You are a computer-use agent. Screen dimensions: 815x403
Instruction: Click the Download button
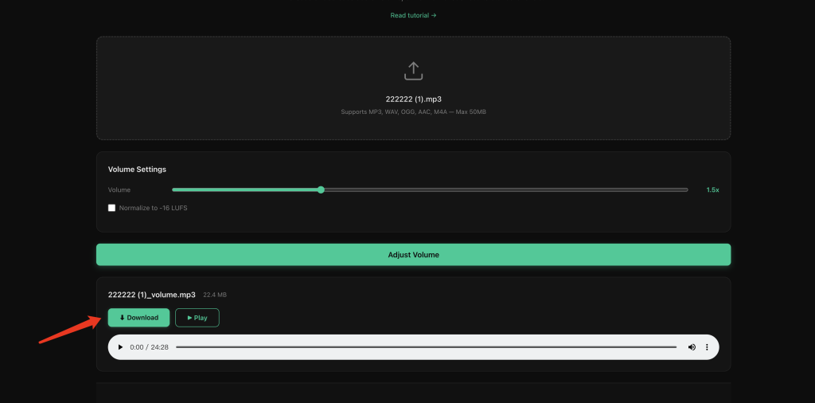(x=138, y=318)
